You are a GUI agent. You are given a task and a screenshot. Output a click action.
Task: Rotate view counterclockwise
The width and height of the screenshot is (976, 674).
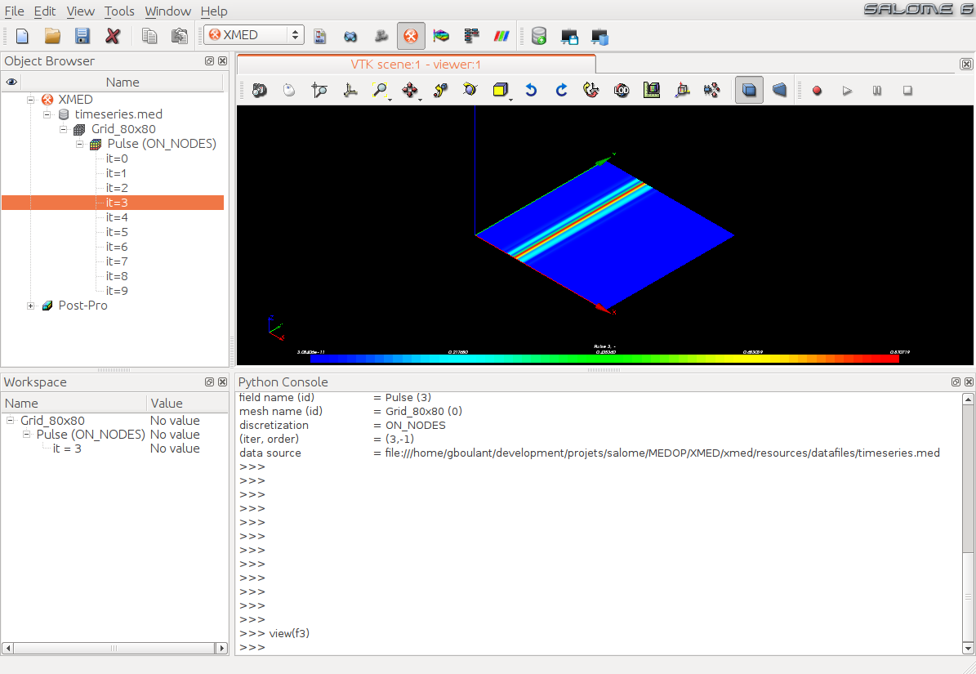tap(531, 90)
